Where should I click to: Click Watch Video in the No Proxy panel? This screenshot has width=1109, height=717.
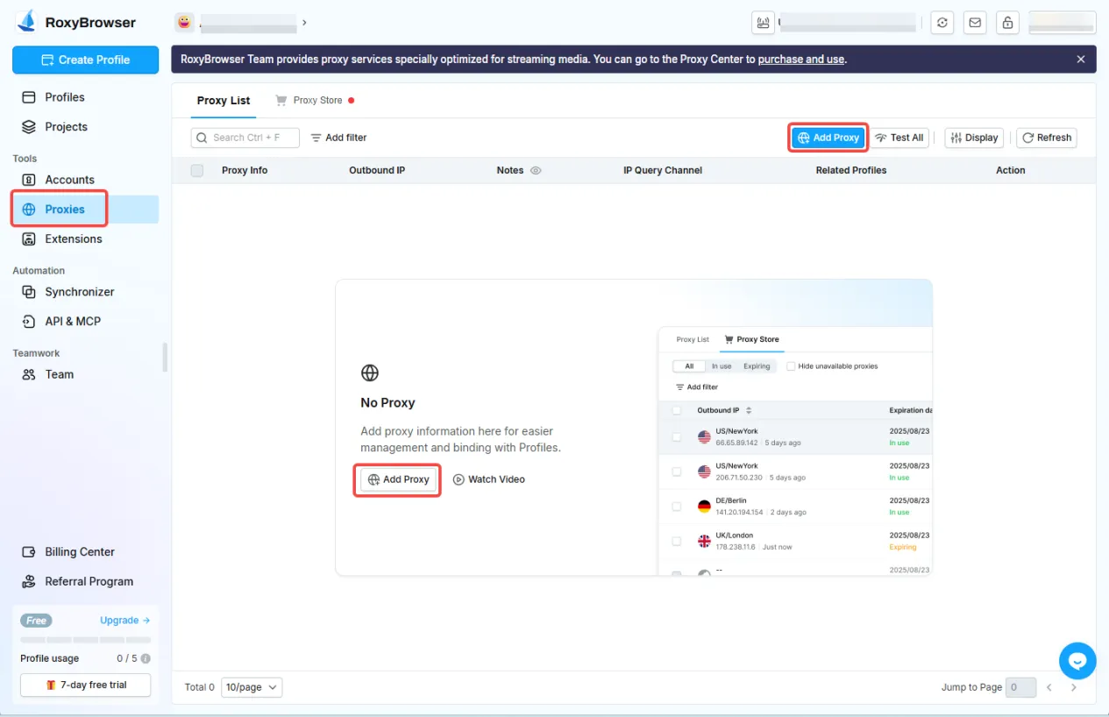coord(489,479)
